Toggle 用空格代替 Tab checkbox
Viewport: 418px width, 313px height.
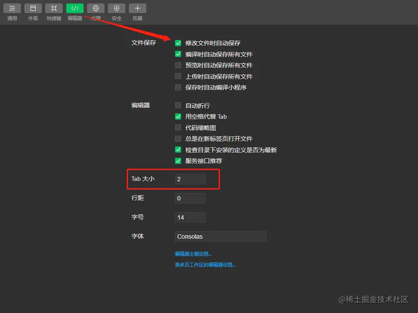(178, 117)
